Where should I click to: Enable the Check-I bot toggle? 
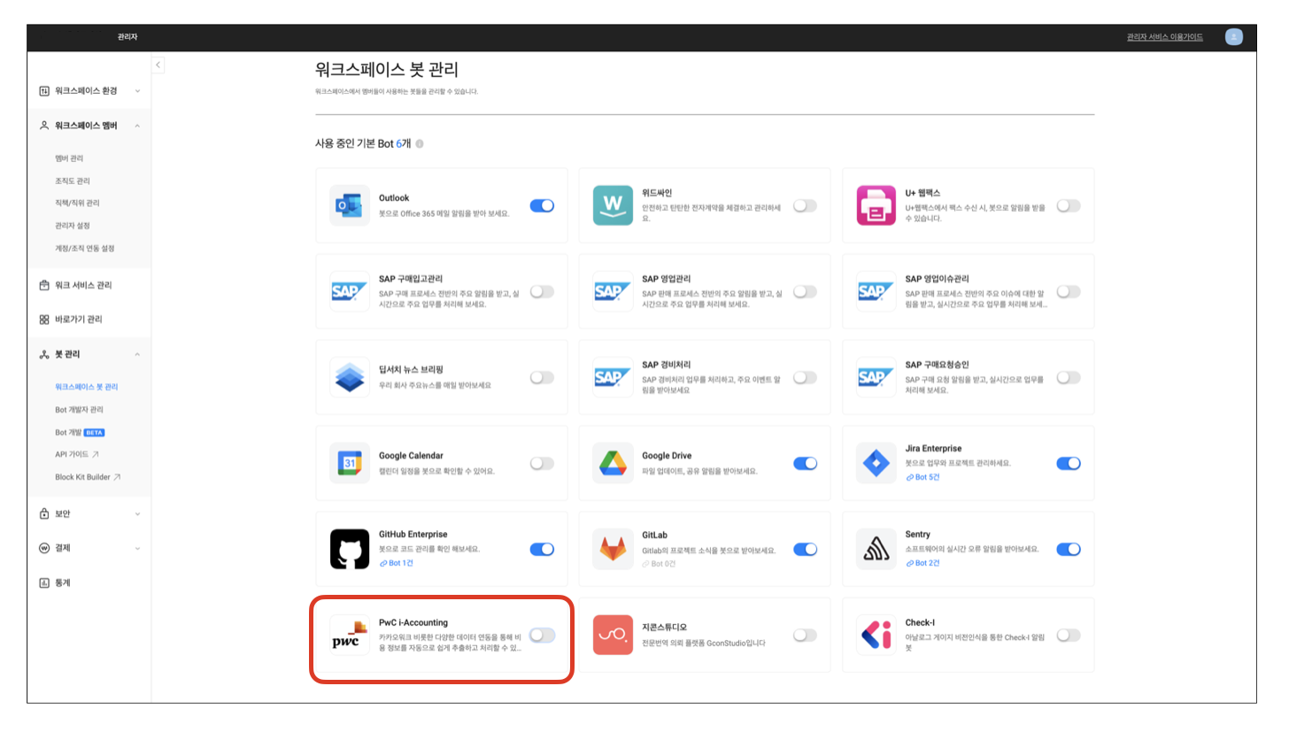click(x=1069, y=635)
